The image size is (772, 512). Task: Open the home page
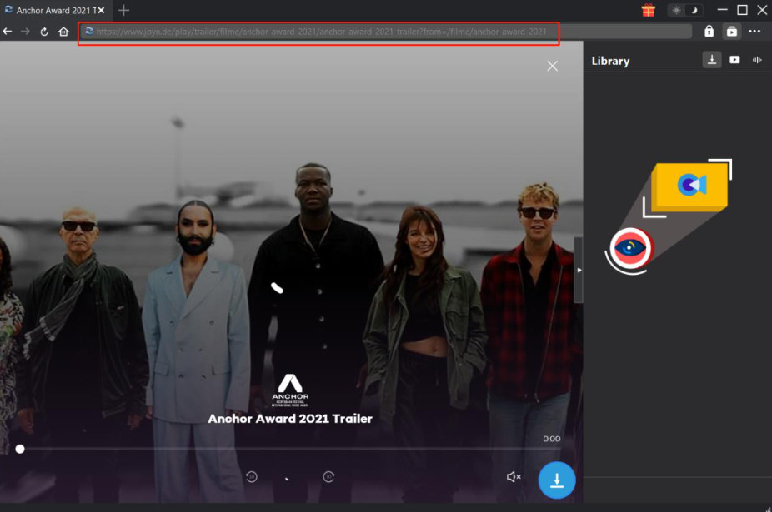[63, 32]
